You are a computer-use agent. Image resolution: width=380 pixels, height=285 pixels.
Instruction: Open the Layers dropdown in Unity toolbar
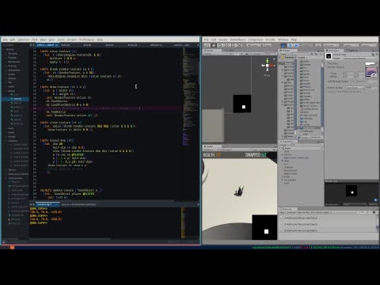coord(351,45)
